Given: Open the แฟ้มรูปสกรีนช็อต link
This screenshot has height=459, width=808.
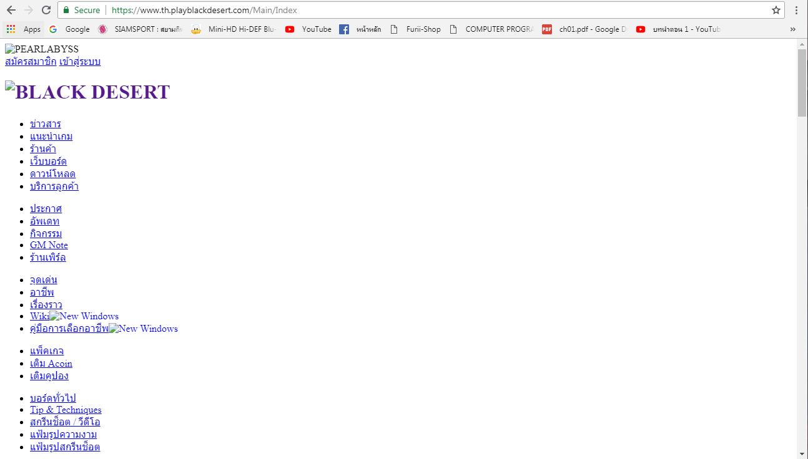Looking at the screenshot, I should click(65, 447).
